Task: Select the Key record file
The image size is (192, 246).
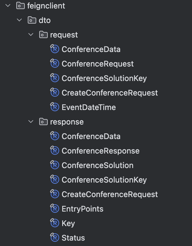Action: coord(68,223)
